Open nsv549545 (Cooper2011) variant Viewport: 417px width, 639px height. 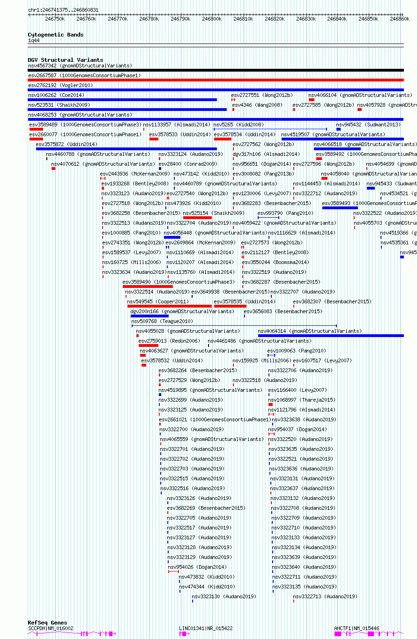pyautogui.click(x=158, y=301)
